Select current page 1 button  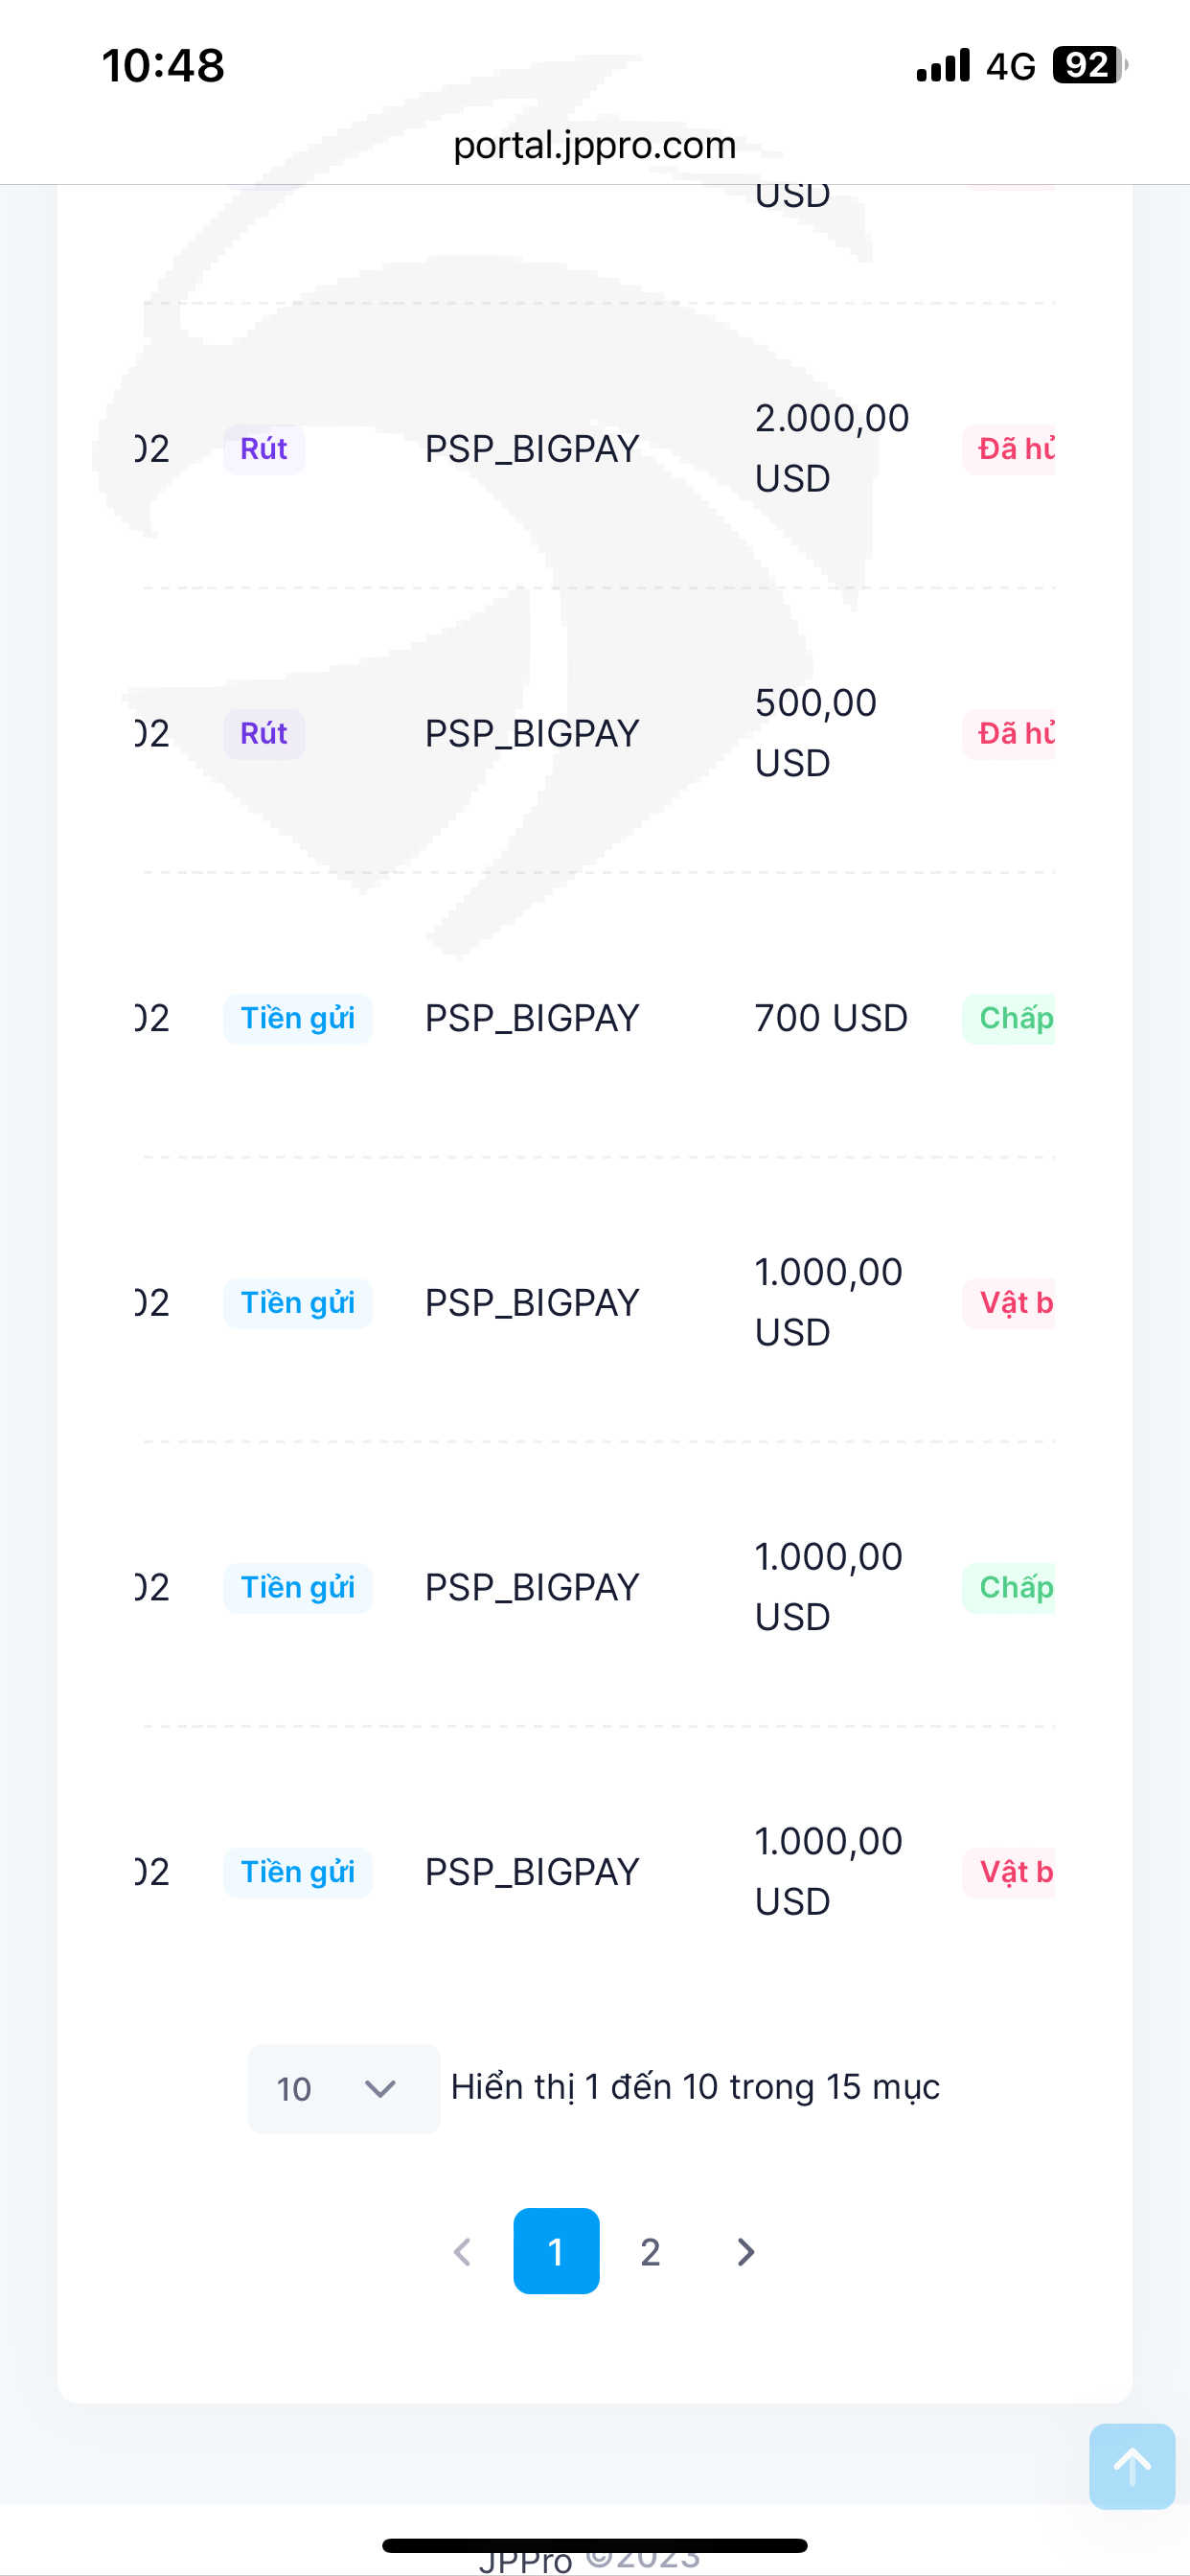click(x=556, y=2251)
